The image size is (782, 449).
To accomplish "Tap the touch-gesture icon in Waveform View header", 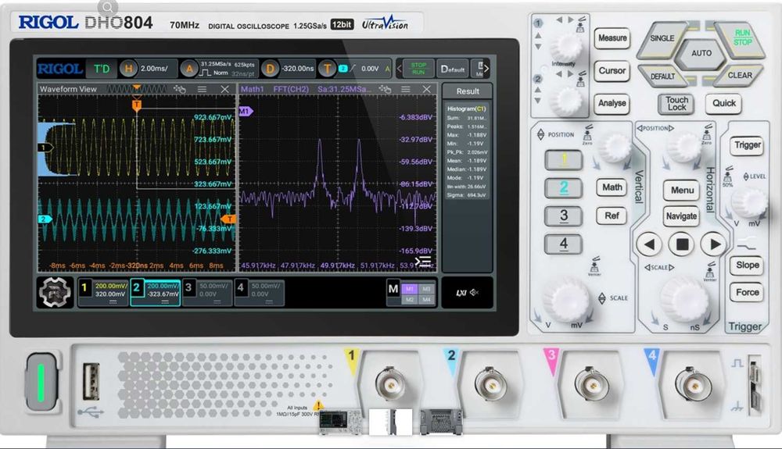I will 180,89.
